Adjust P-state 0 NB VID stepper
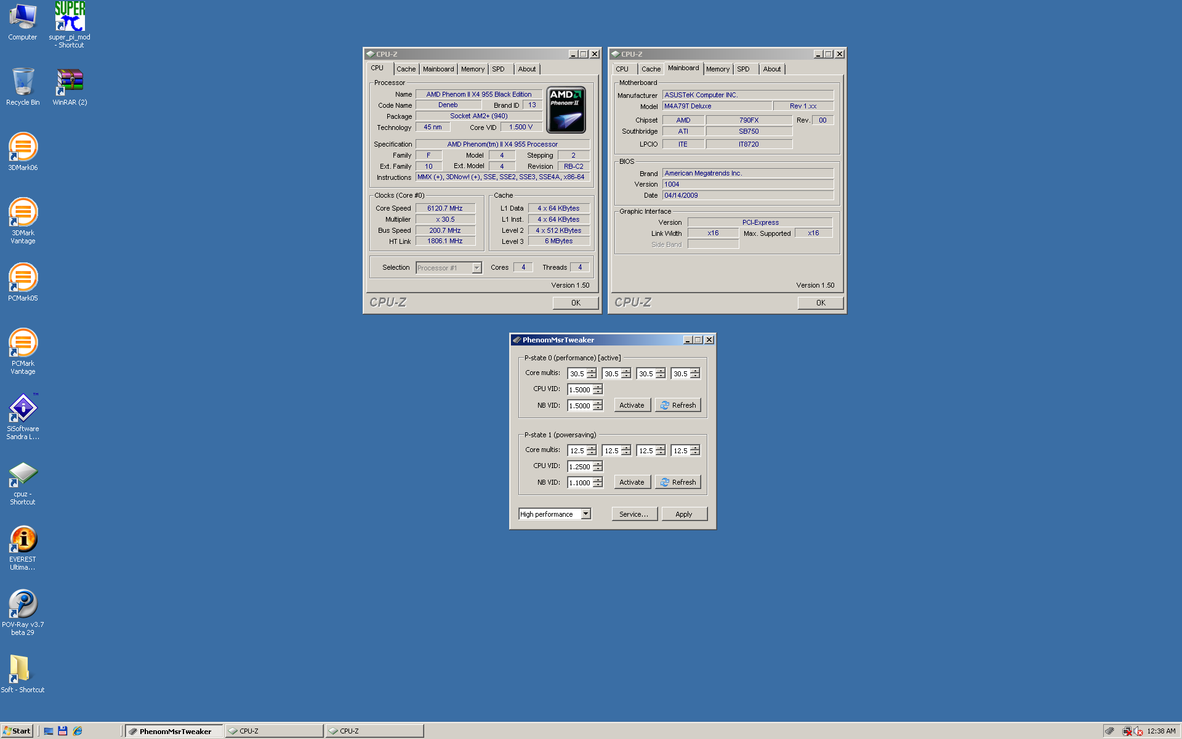 (x=598, y=405)
